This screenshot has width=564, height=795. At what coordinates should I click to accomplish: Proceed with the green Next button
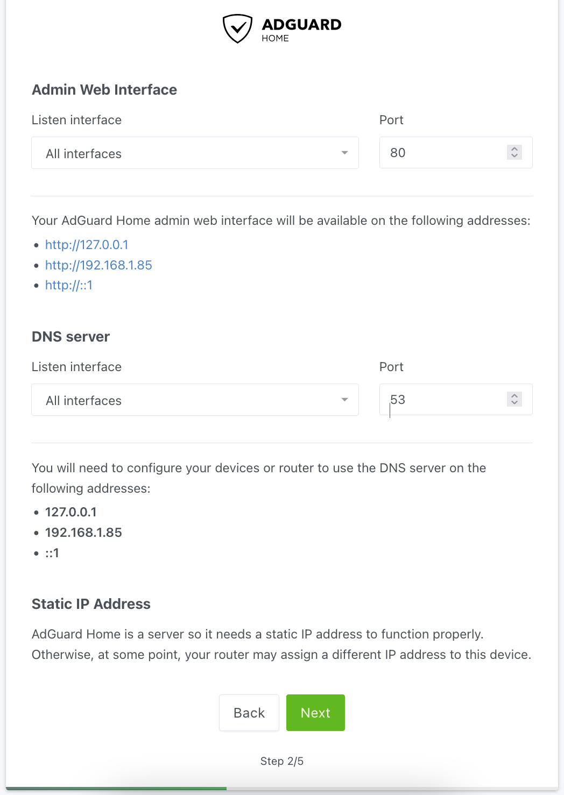point(315,713)
